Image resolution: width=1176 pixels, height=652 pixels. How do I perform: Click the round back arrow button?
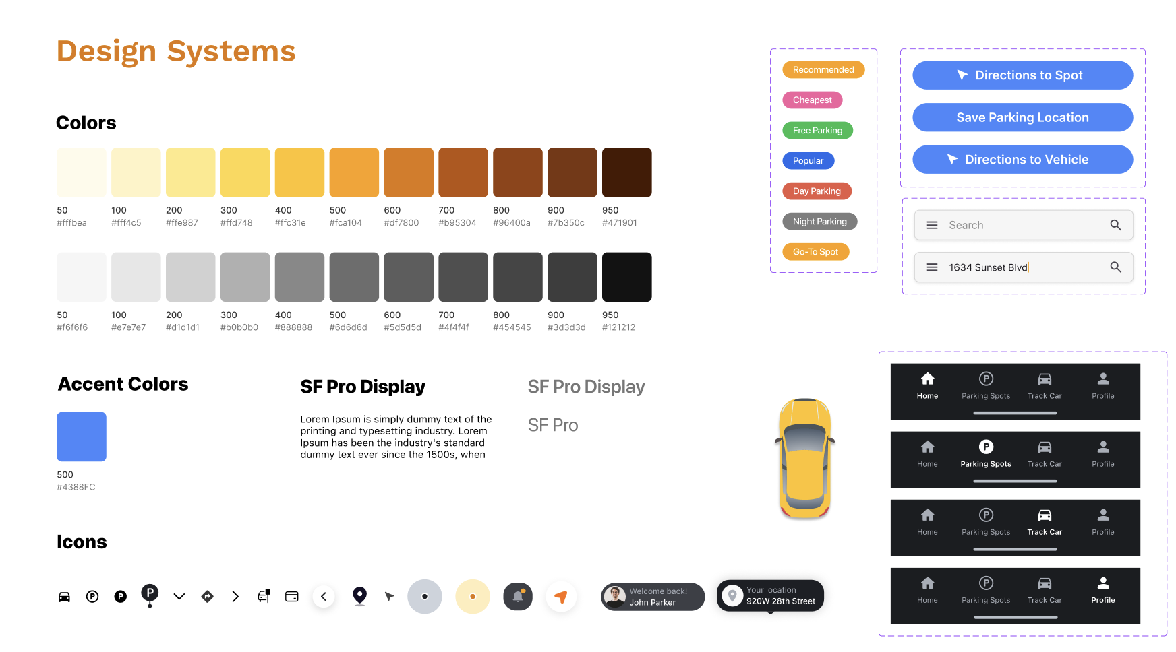click(x=324, y=597)
